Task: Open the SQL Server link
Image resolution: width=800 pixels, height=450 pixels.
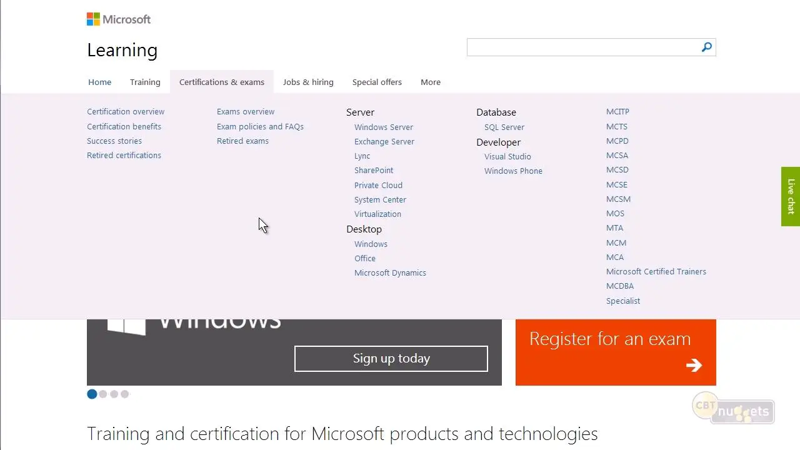Action: click(x=504, y=127)
